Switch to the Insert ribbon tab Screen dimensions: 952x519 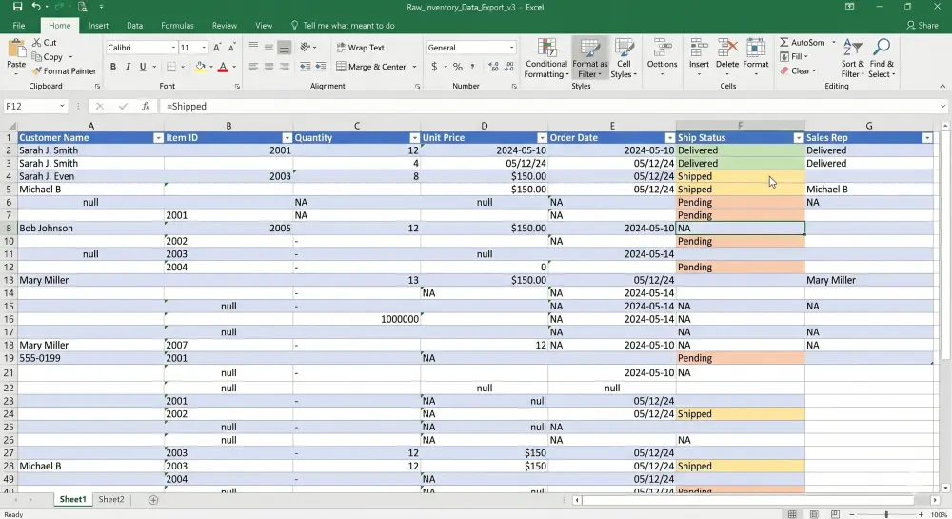pyautogui.click(x=98, y=26)
